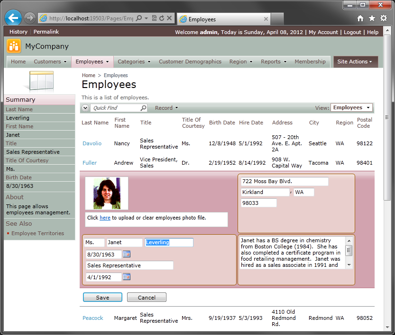Refresh the page in address bar
395x335 pixels.
(162, 18)
